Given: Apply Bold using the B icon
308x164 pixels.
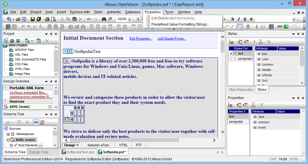Looking at the screenshot, I should [x=233, y=19].
